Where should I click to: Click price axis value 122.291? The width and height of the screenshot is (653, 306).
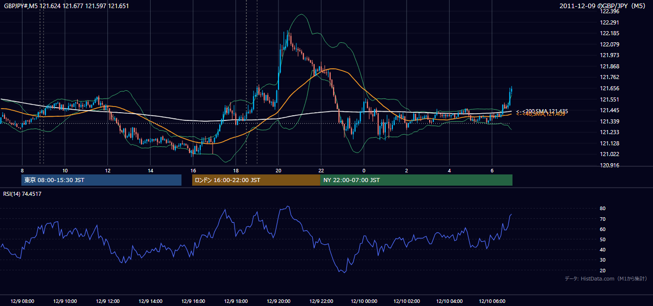[610, 22]
